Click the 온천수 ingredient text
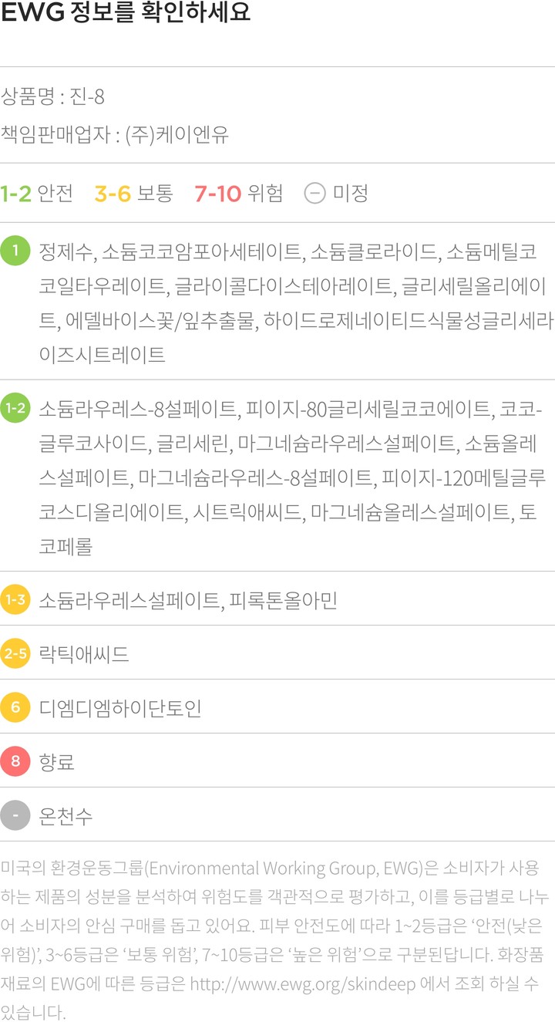Viewport: 555px width, 1022px height. pyautogui.click(x=66, y=816)
